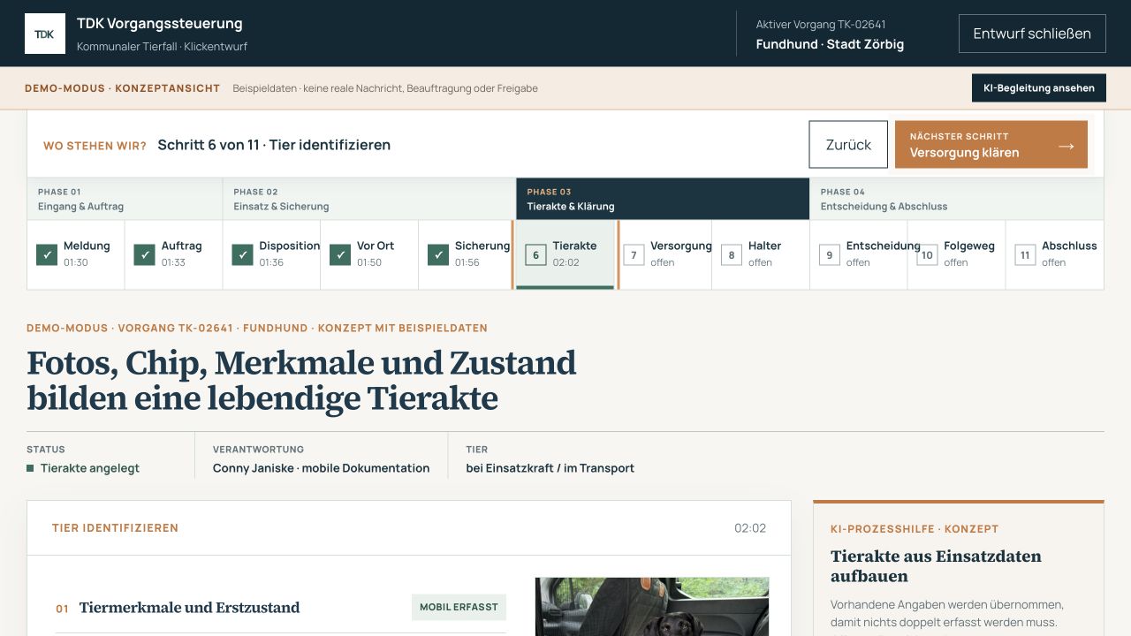The width and height of the screenshot is (1131, 636).
Task: Click the checkmark icon for Auftrag
Action: coord(144,254)
